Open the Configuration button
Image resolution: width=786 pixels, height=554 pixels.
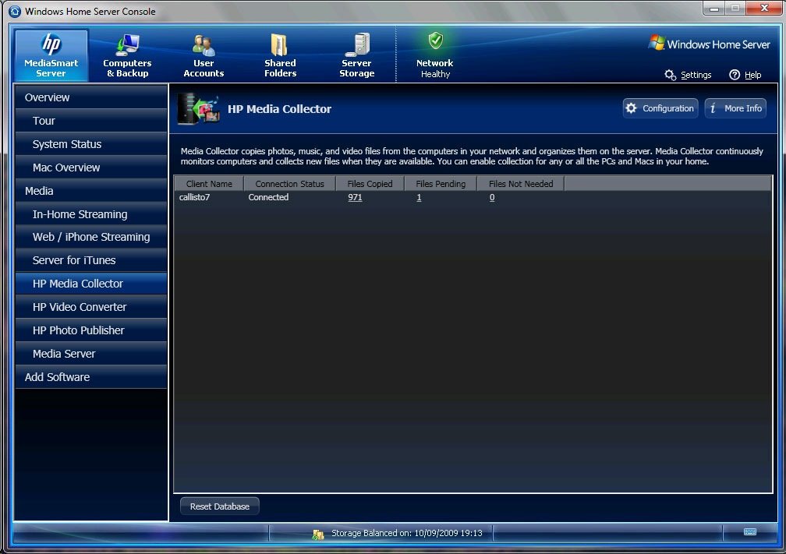tap(660, 108)
